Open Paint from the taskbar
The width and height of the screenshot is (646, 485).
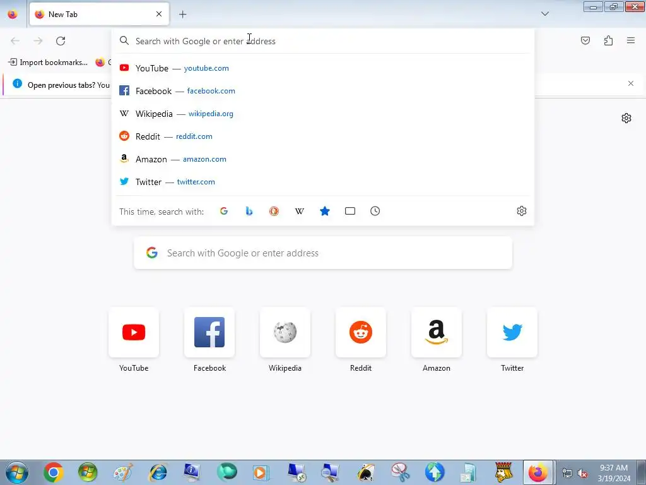tap(123, 472)
